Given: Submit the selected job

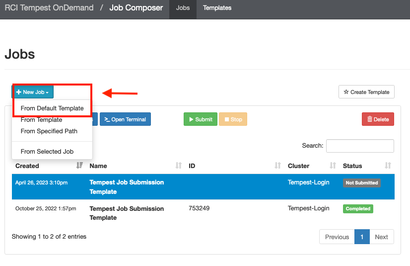Looking at the screenshot, I should 201,119.
